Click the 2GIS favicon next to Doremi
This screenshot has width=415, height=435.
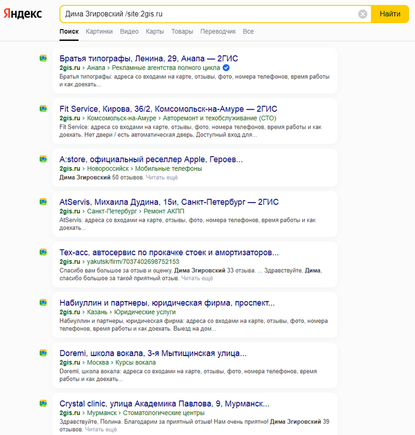[43, 353]
